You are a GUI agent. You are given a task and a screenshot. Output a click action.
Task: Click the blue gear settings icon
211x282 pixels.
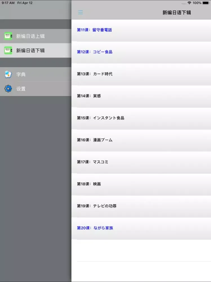(8, 89)
